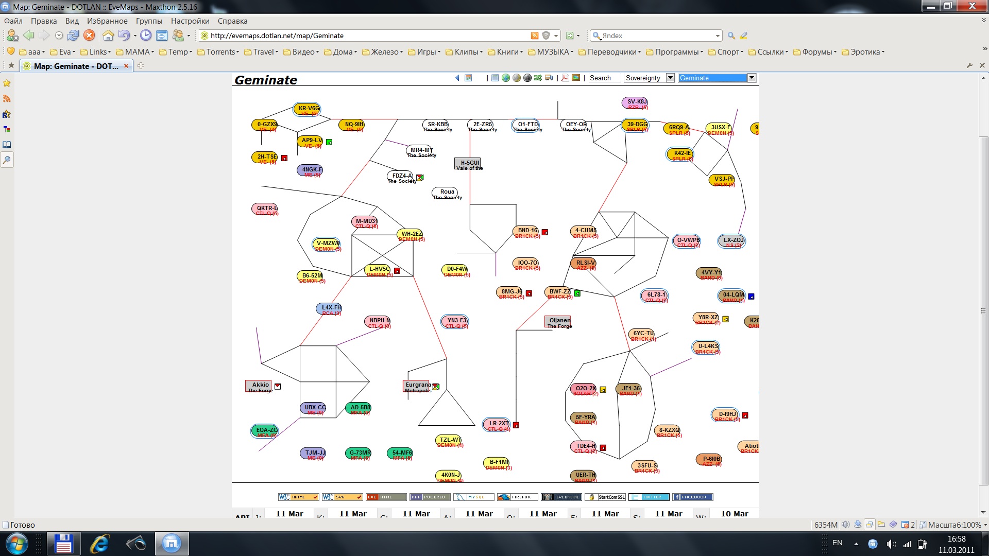Image resolution: width=989 pixels, height=556 pixels.
Task: Open the history clock icon
Action: click(x=146, y=36)
